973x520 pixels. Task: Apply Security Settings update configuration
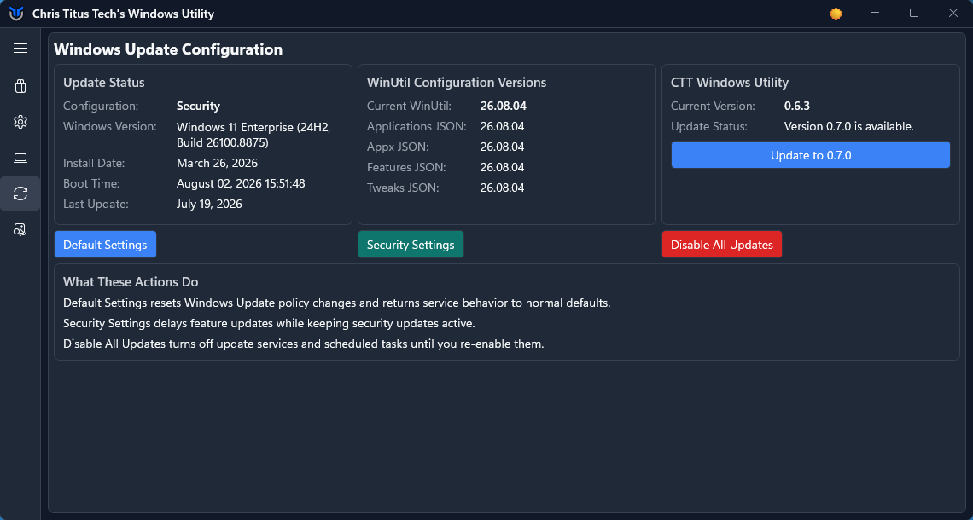point(411,245)
